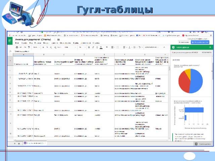
Task: Add a new sheet with the plus icon
Action: (x=15, y=144)
